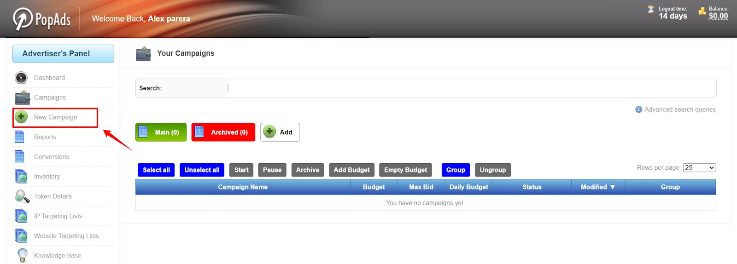Sort by Campaign Name column header
The image size is (737, 264).
click(x=243, y=187)
